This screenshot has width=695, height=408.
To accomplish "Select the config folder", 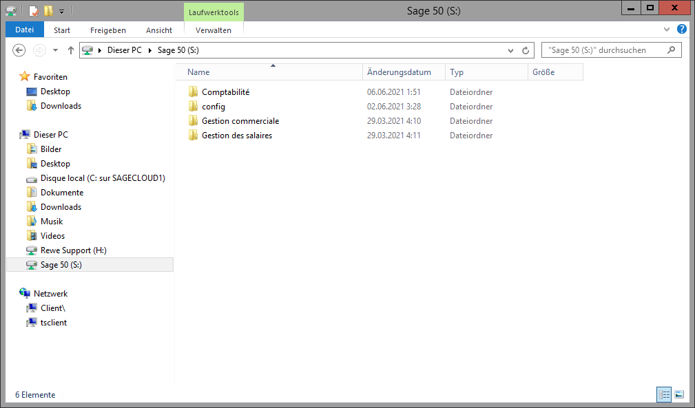I will tap(214, 107).
